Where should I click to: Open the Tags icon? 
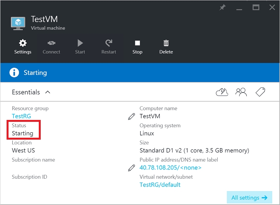(260, 92)
